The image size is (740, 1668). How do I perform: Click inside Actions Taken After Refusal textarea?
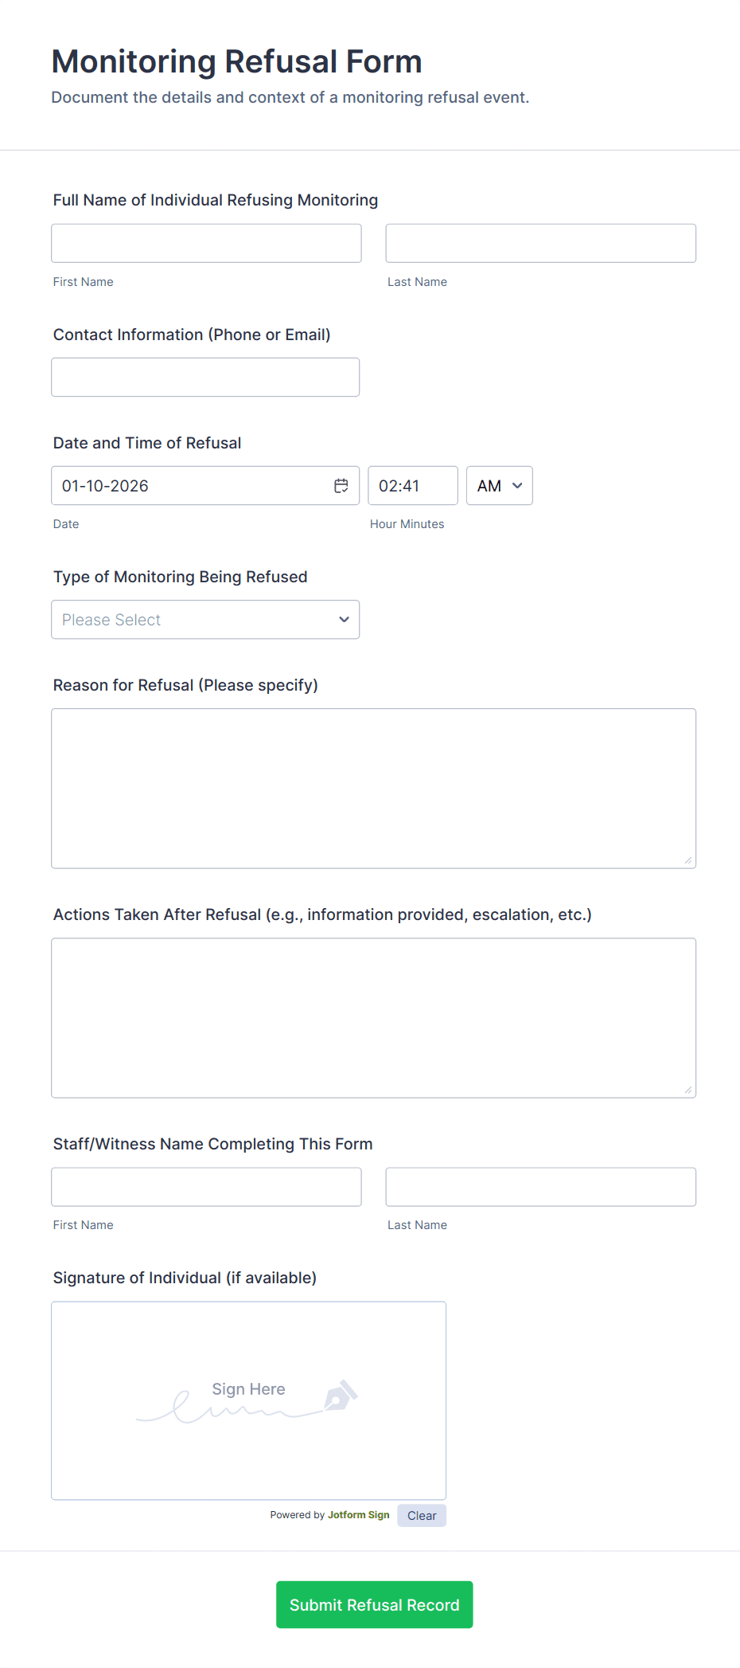point(373,1018)
